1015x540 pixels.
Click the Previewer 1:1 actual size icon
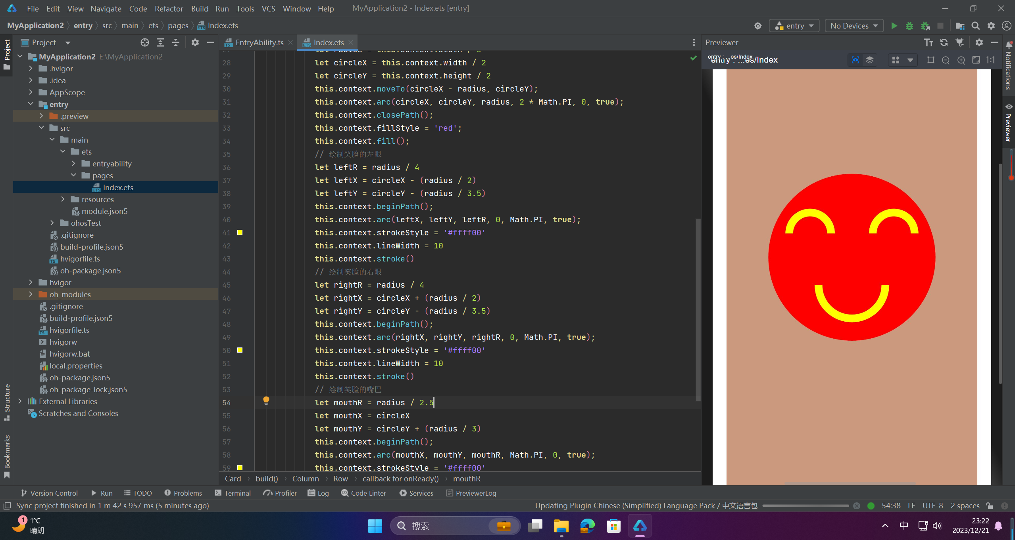(x=991, y=60)
